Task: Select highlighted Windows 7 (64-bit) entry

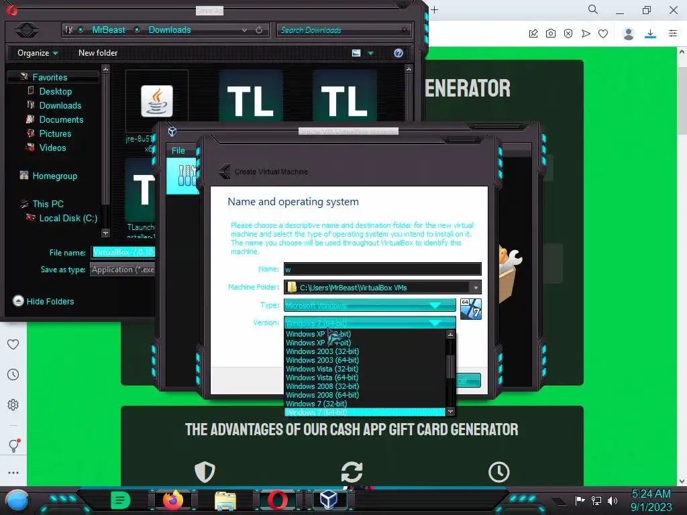Action: [364, 412]
